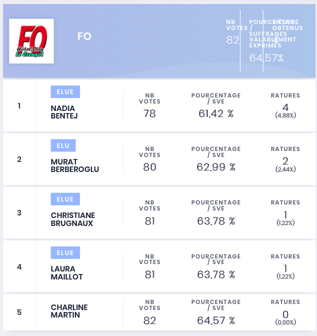Click Nadia Bentej's ratures count 4

click(286, 107)
